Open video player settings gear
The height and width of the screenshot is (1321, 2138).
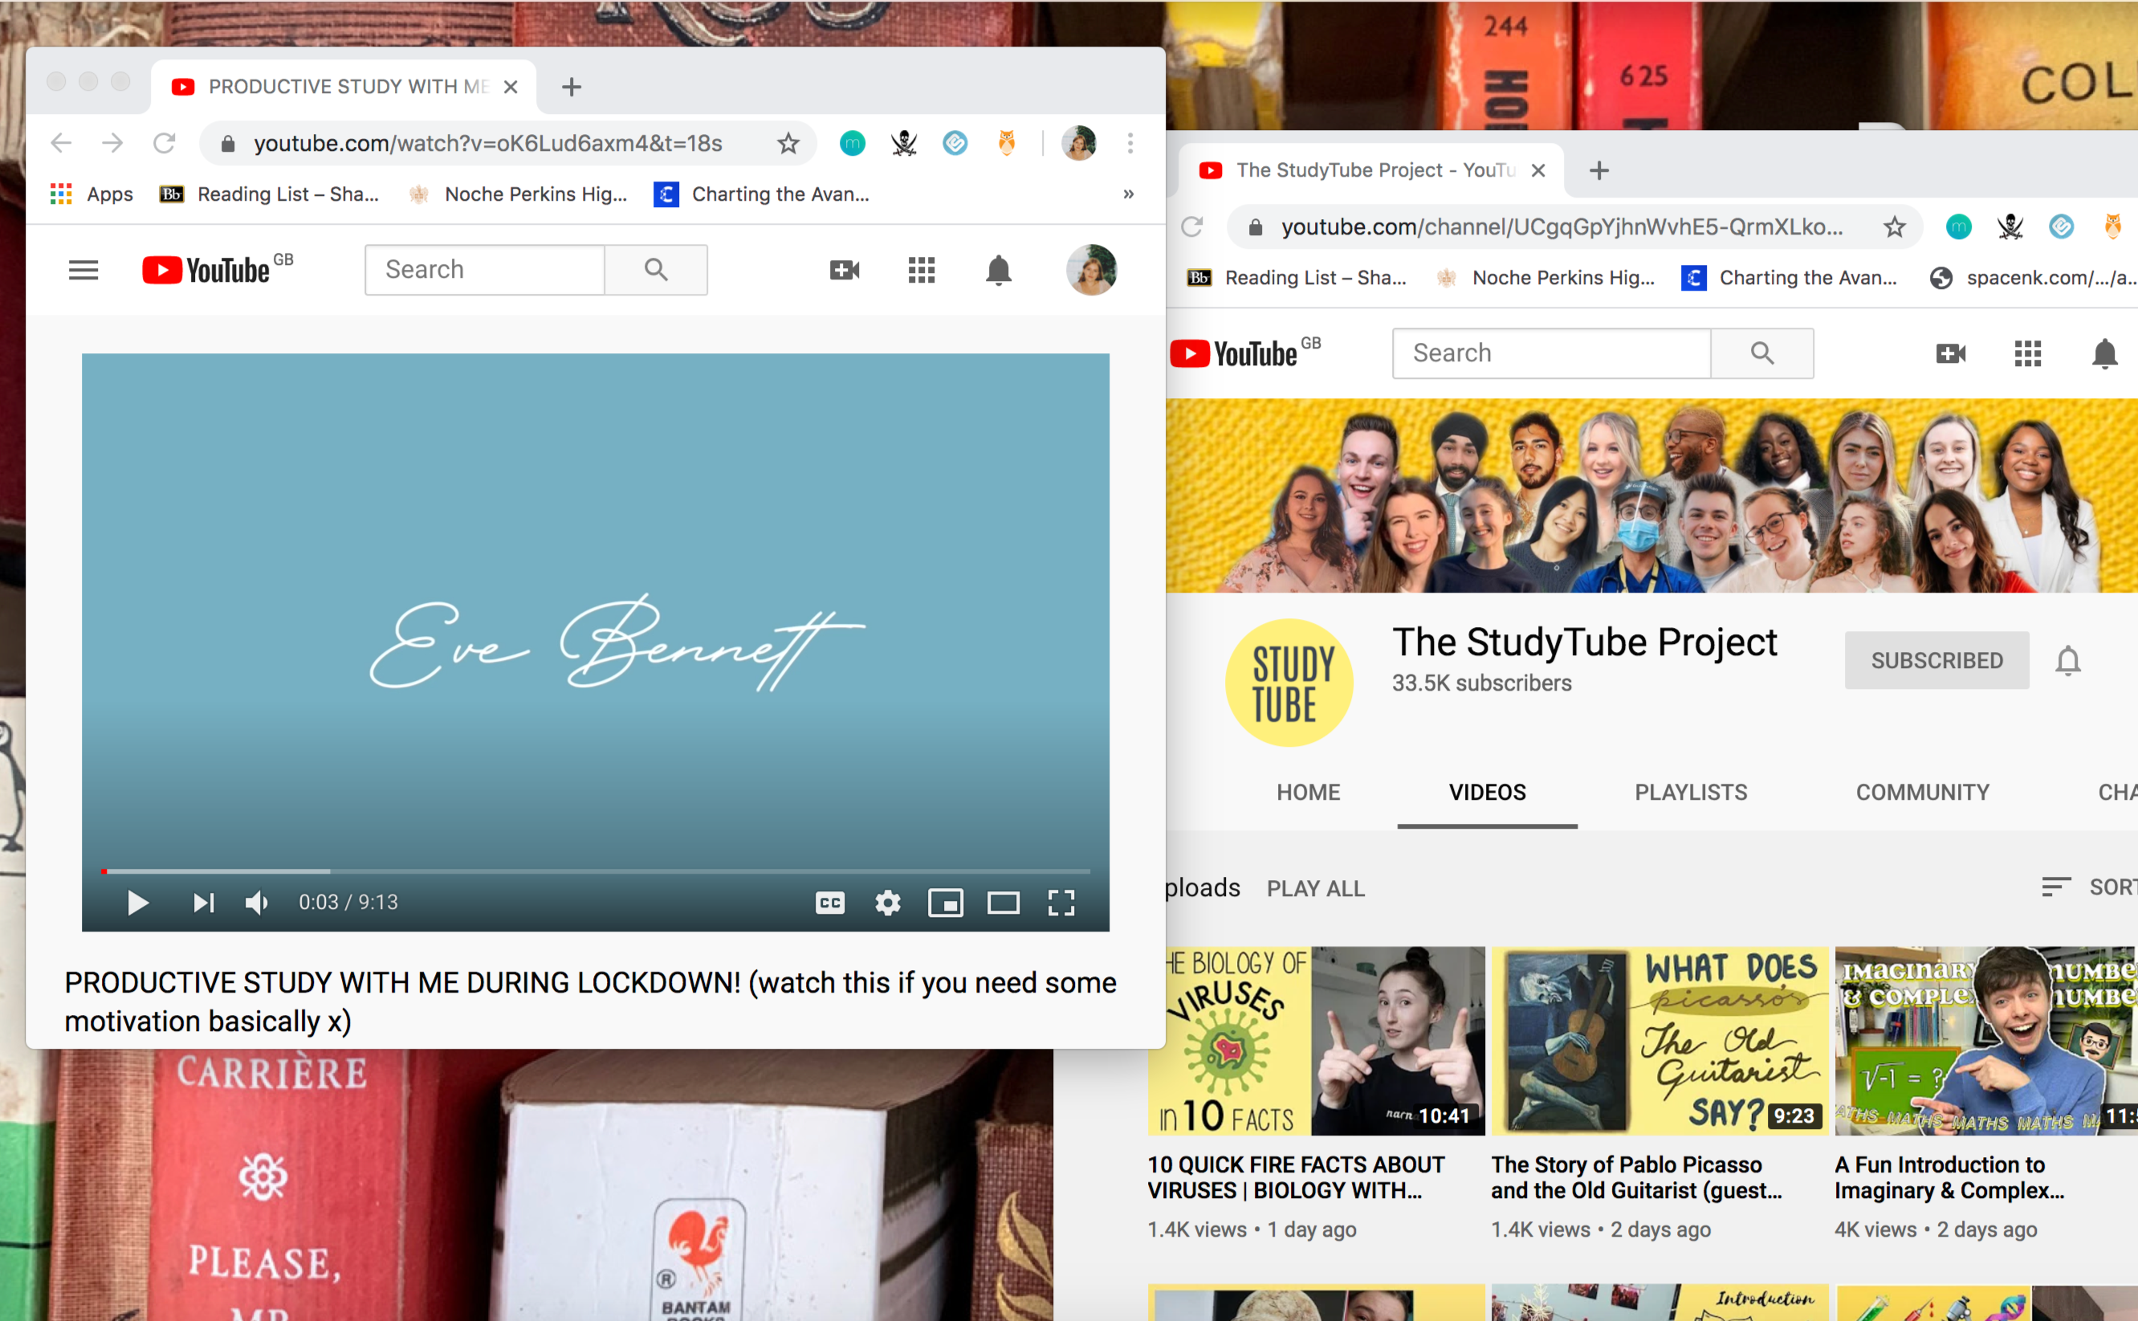pos(887,903)
